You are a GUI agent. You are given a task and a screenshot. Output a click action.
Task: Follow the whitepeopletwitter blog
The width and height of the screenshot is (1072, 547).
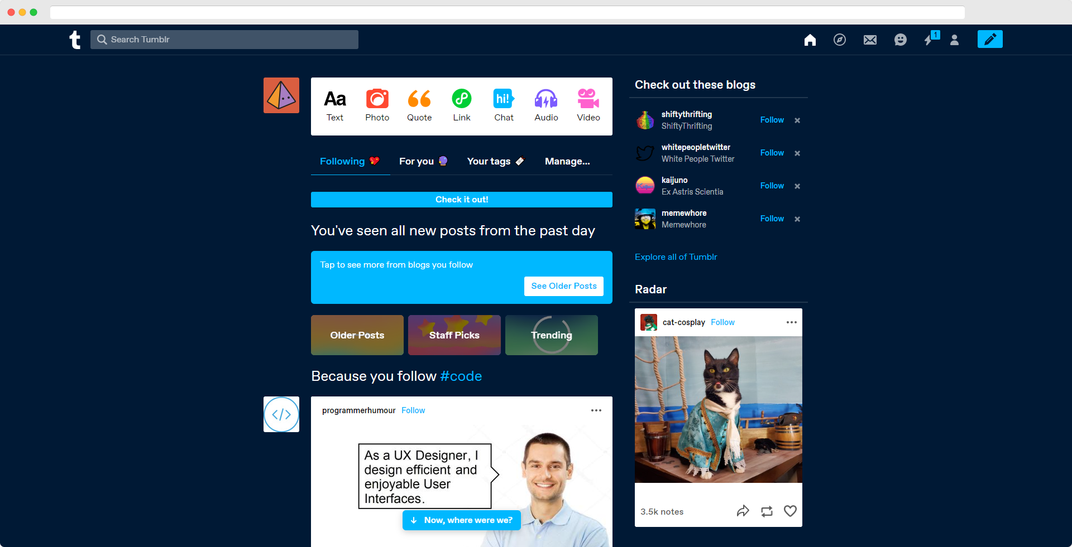click(x=772, y=153)
